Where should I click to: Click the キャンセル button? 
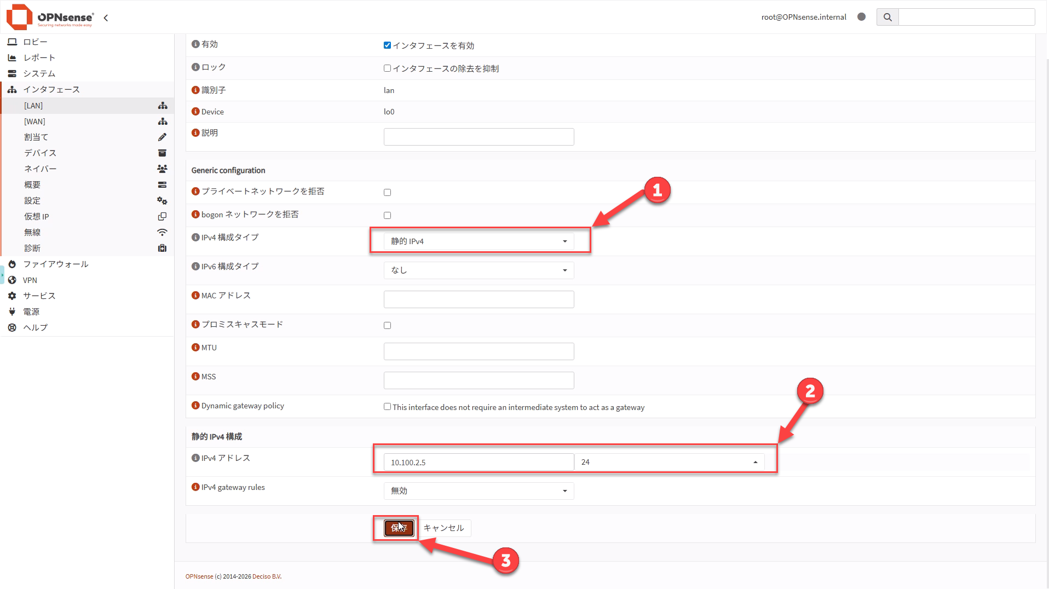[443, 528]
